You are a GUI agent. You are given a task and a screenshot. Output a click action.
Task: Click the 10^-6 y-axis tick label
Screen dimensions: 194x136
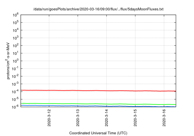15,107
